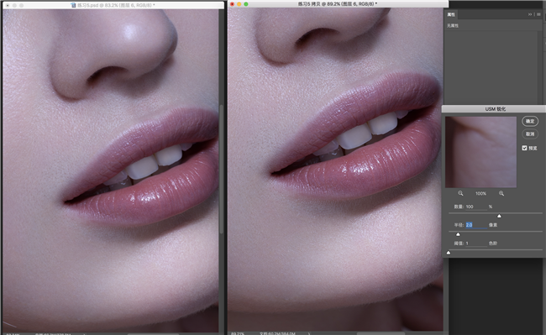Click the 无属性 text in properties panel

click(453, 26)
